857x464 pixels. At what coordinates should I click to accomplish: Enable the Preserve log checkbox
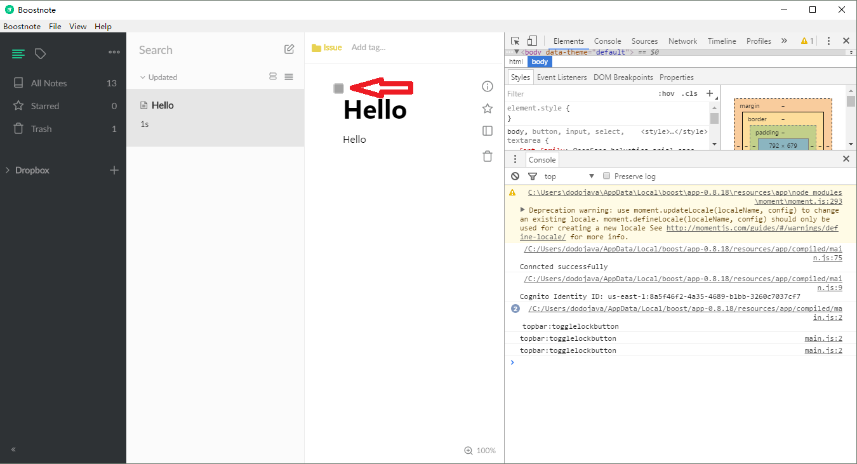[606, 175]
